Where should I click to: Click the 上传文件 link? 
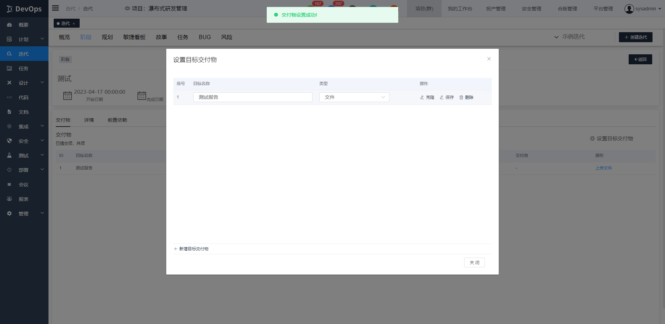pyautogui.click(x=604, y=168)
